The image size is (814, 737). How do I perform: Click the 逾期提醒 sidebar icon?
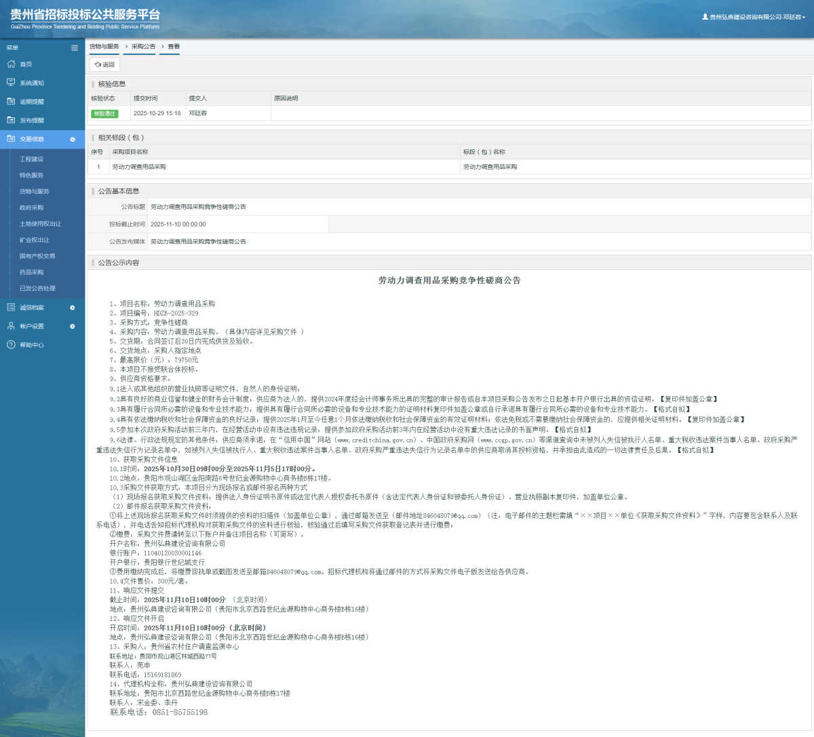click(11, 102)
